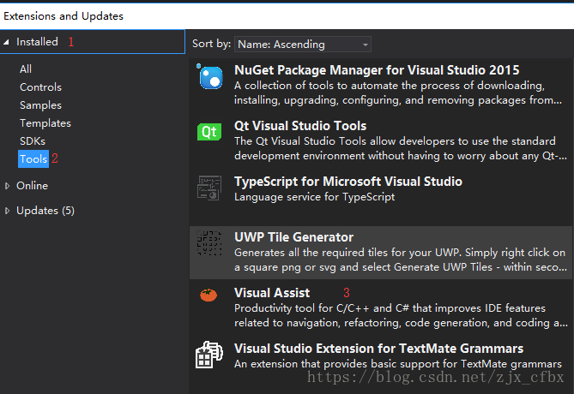The height and width of the screenshot is (394, 574).
Task: Click 'The Qt Visual Studio Tools allow developers' description
Action: (x=401, y=148)
